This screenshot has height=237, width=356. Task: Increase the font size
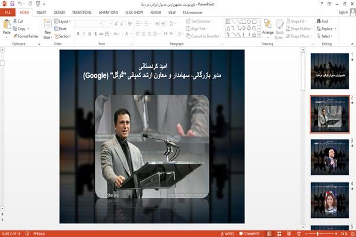click(x=116, y=24)
